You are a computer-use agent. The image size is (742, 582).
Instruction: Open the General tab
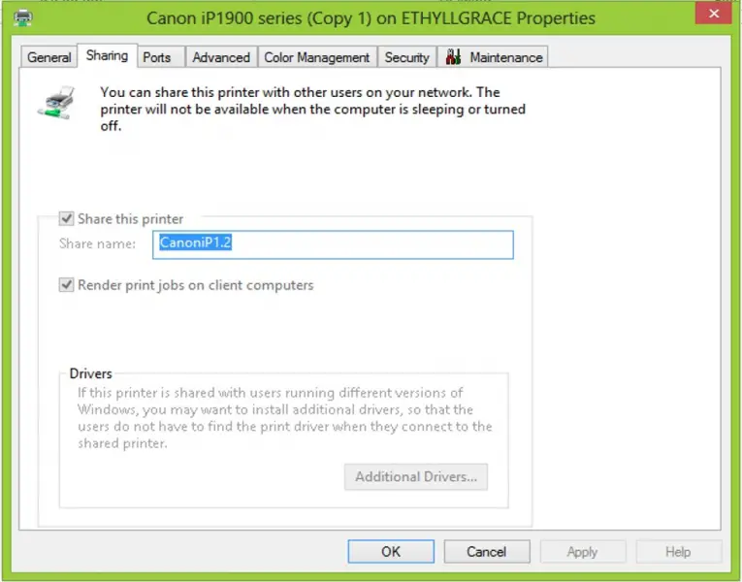pyautogui.click(x=48, y=57)
